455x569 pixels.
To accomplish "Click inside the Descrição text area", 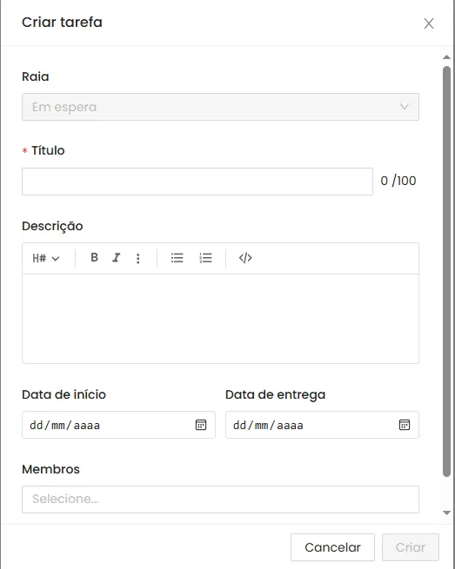I will [x=220, y=319].
